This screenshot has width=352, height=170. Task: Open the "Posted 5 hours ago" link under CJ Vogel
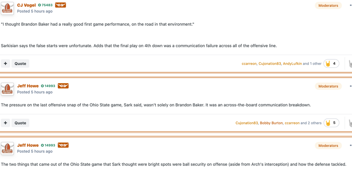pyautogui.click(x=35, y=11)
